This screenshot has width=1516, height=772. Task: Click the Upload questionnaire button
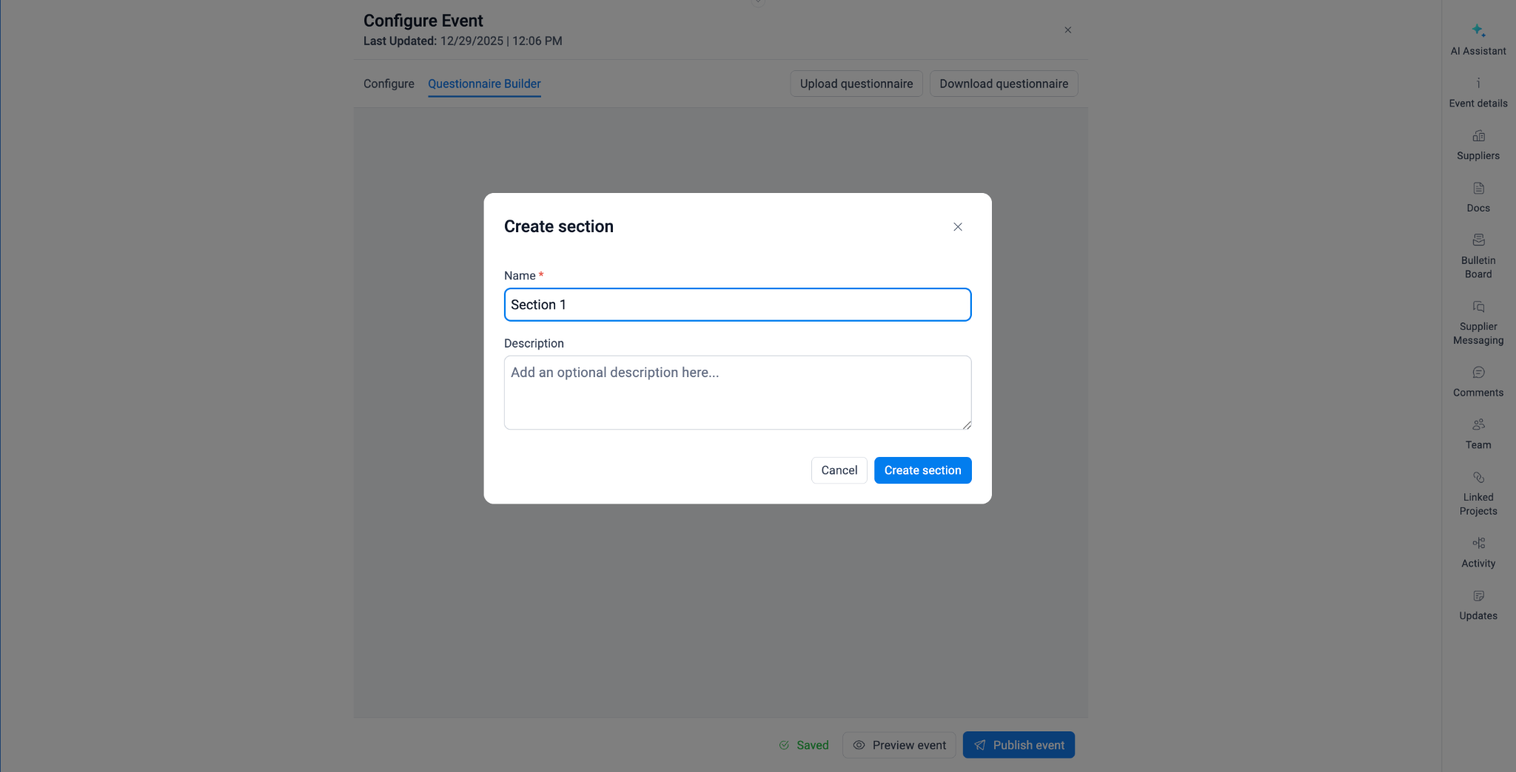point(856,84)
